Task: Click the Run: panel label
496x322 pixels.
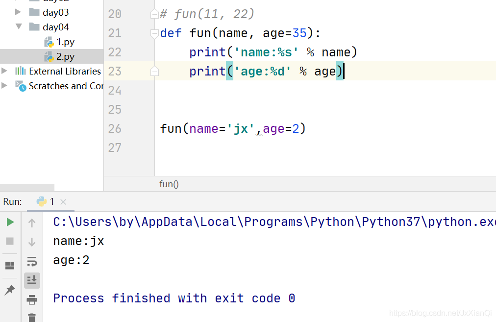Action: coord(12,201)
